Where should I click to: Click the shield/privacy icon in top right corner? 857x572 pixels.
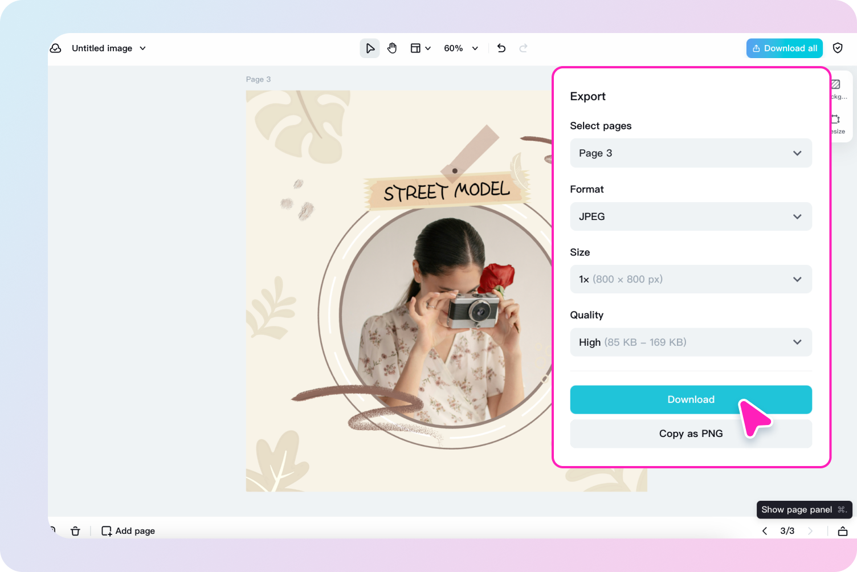click(x=838, y=48)
